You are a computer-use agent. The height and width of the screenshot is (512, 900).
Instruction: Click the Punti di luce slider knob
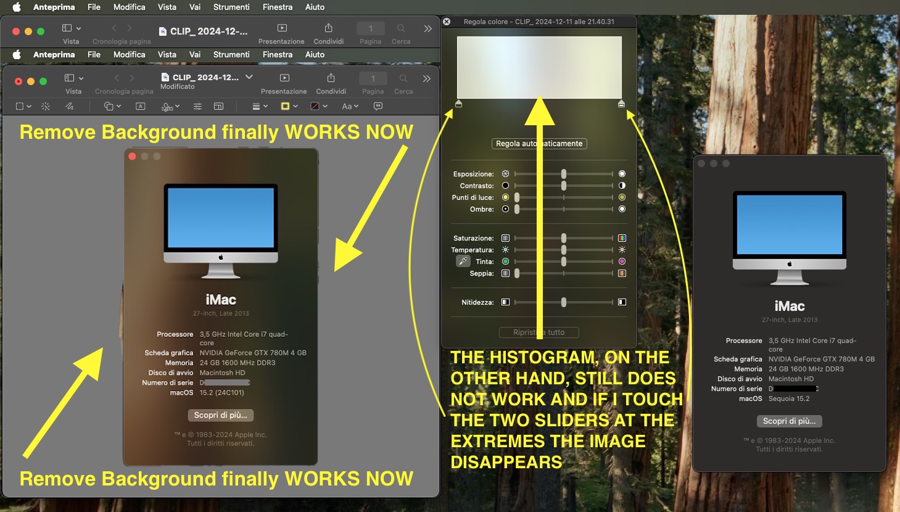click(x=517, y=197)
